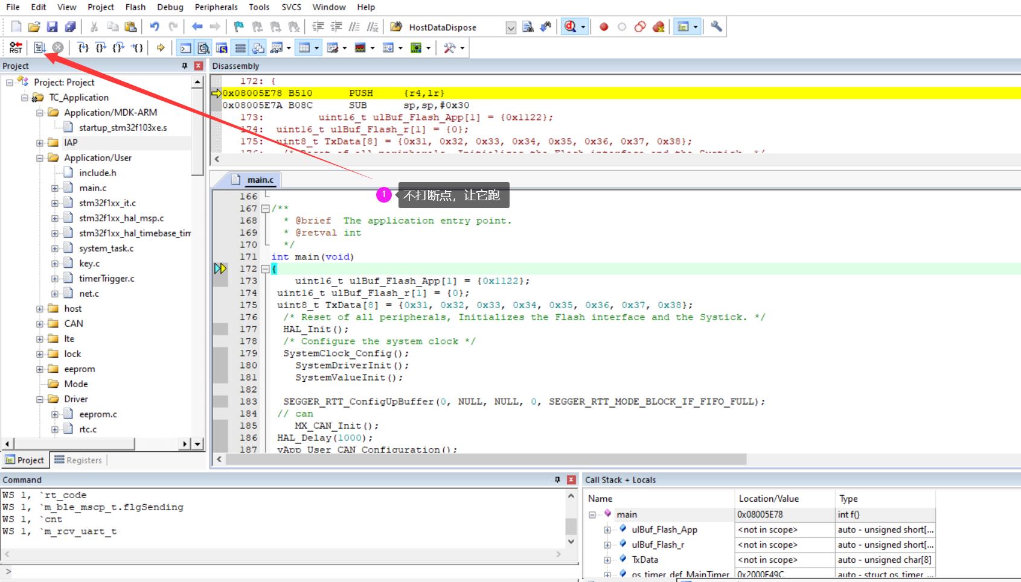1021x582 pixels.
Task: Show next statement yellow arrow icon
Action: point(161,48)
